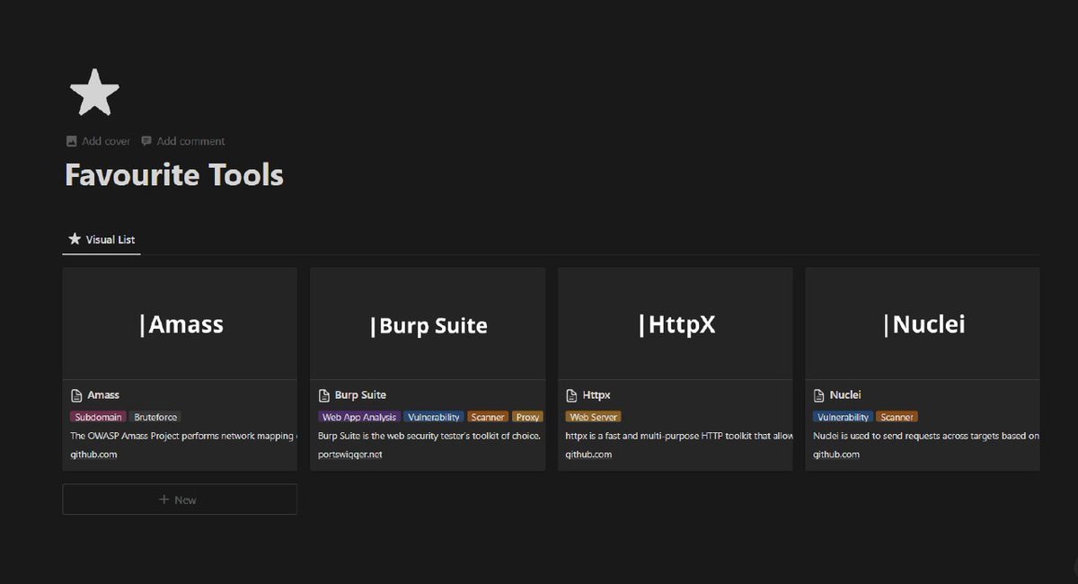The height and width of the screenshot is (584, 1078).
Task: Click the Proxy tag on Burp Suite
Action: point(528,417)
